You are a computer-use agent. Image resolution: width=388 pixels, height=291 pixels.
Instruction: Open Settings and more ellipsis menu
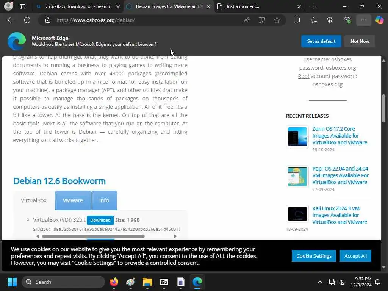363,20
